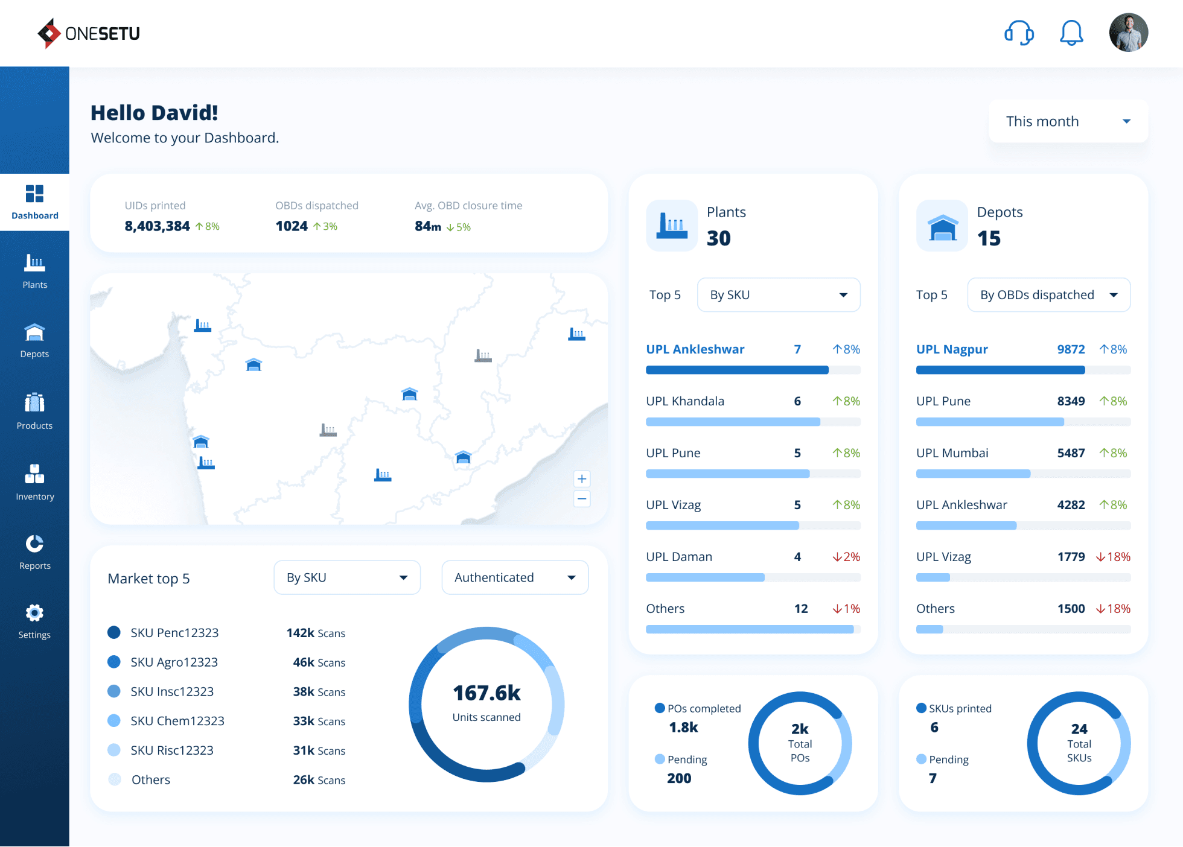Click Others legend dot in Market
Screen dimensions: 1183x847
pyautogui.click(x=114, y=779)
